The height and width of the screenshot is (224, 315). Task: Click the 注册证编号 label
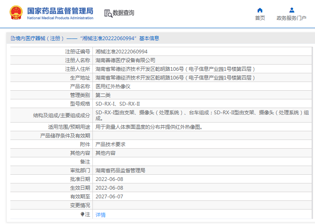[78, 52]
